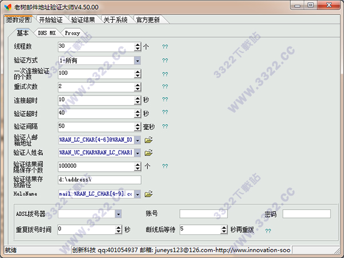344x258 pixels.
Task: Click the ?? help for 验证间隔
Action: click(x=165, y=126)
